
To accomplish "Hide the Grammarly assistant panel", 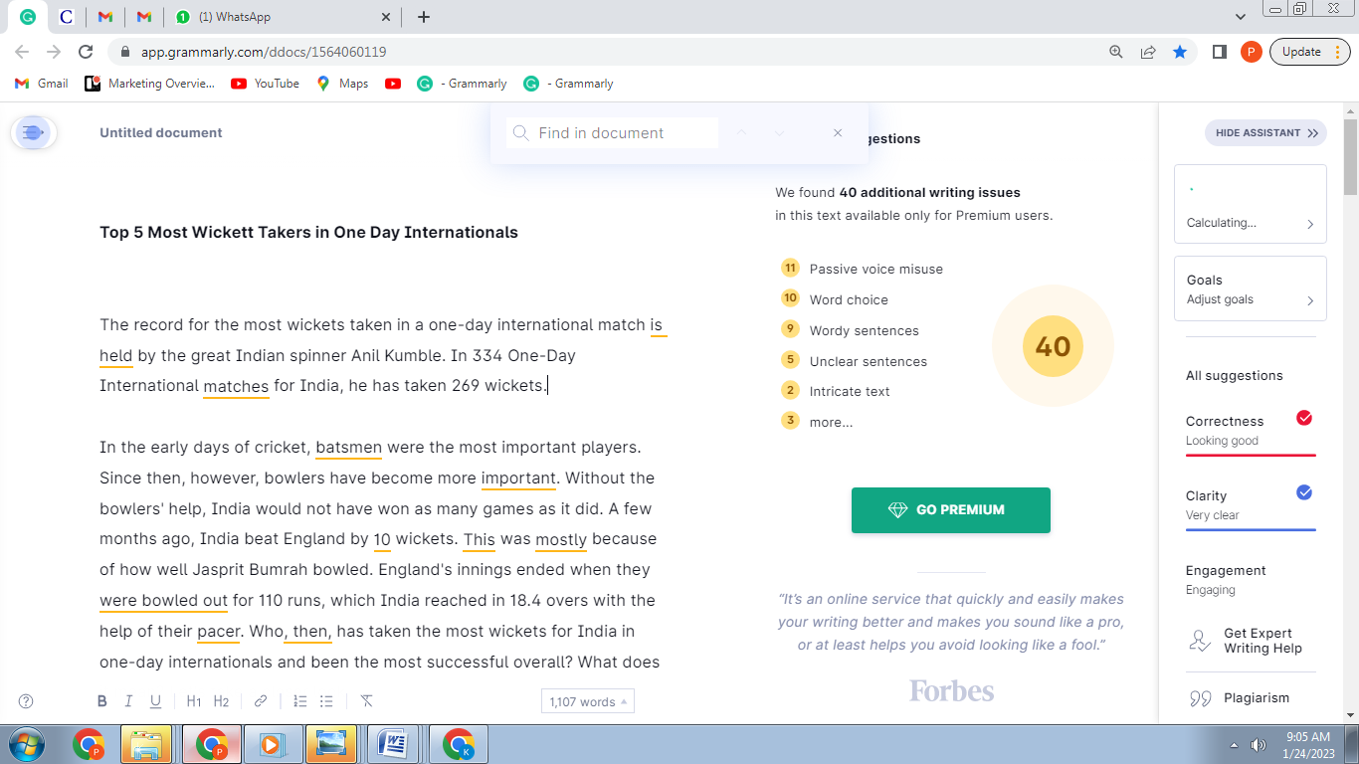I will click(x=1265, y=132).
